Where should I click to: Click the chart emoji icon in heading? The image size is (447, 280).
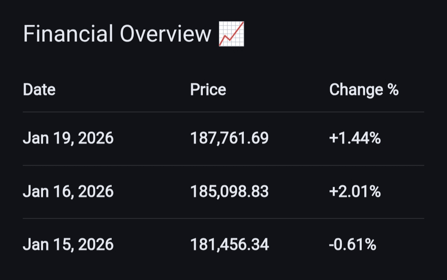[231, 34]
